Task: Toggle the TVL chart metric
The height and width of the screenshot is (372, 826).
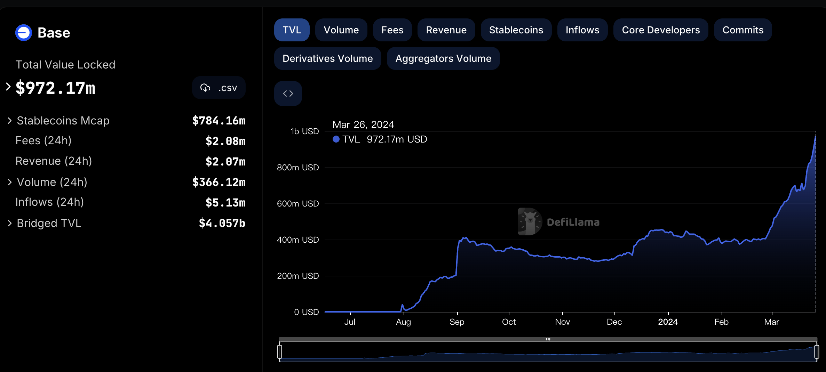Action: 292,30
